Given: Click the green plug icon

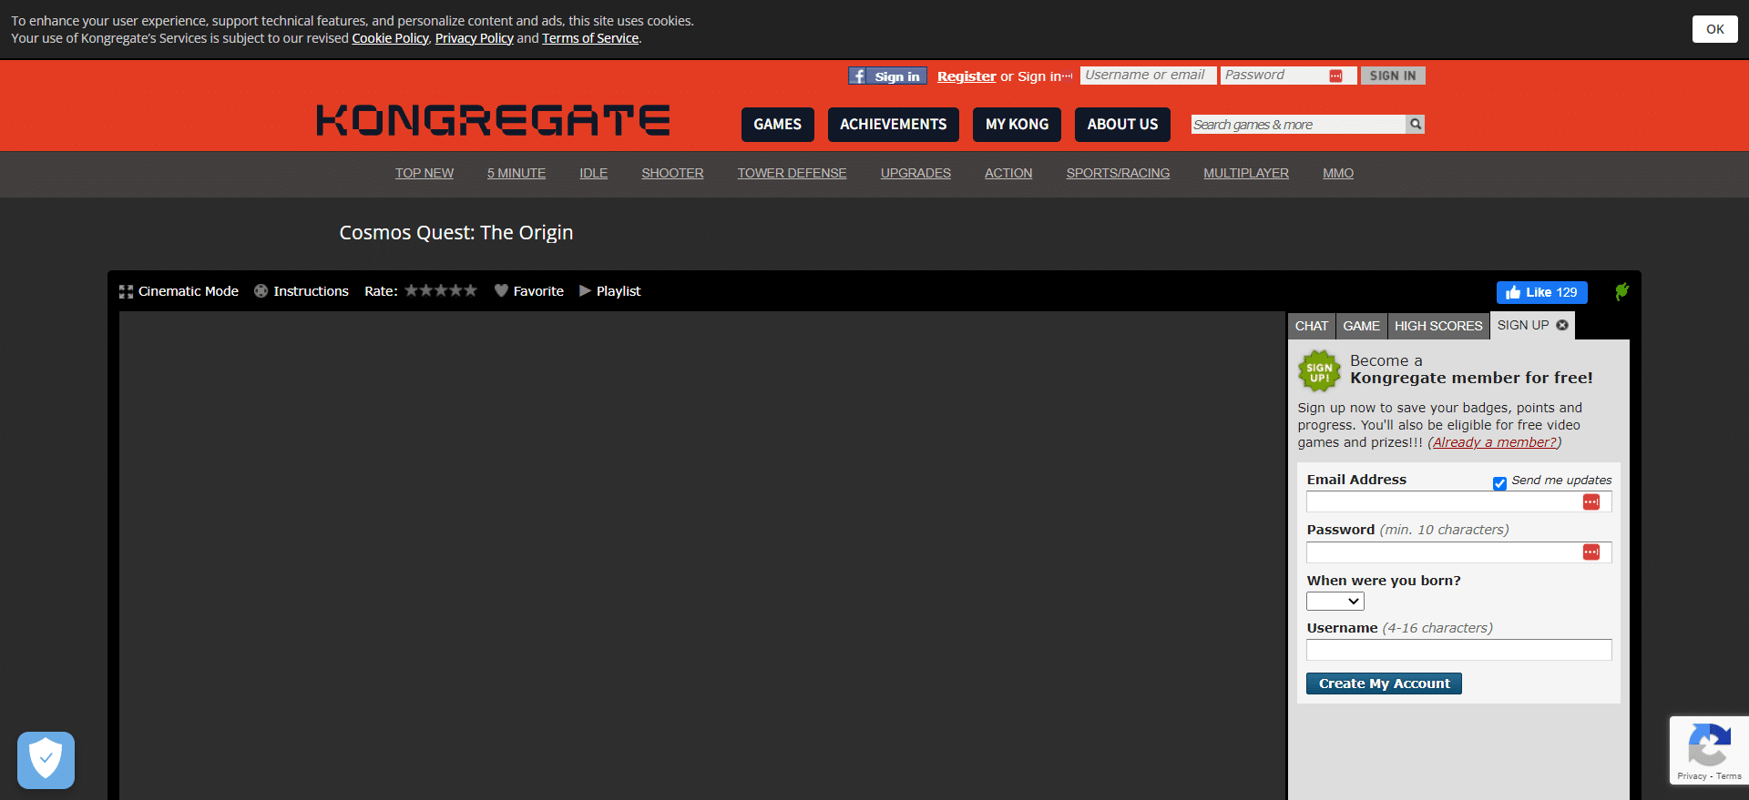Looking at the screenshot, I should pyautogui.click(x=1621, y=291).
